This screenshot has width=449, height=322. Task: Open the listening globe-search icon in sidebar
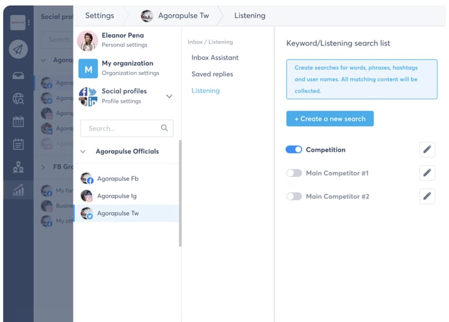click(18, 99)
